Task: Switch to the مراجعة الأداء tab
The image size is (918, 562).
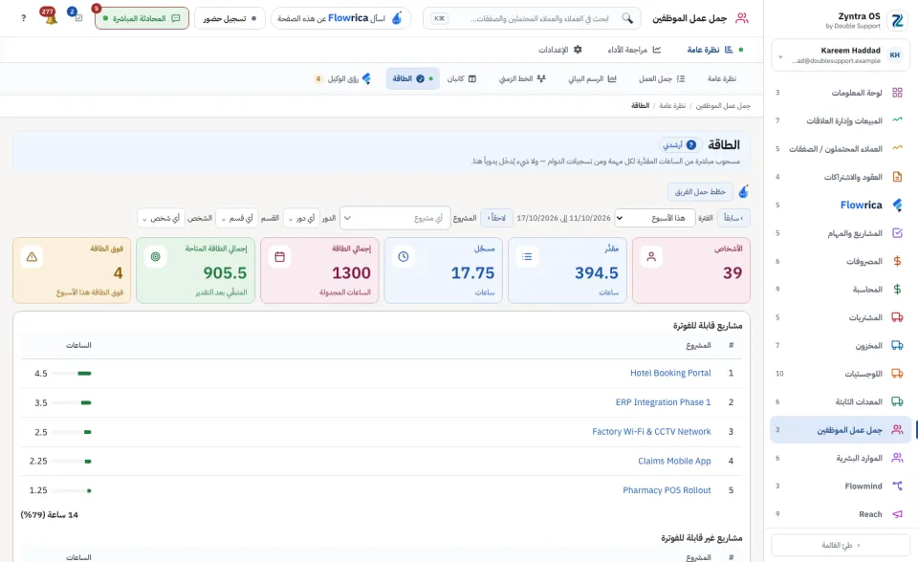Action: tap(634, 50)
